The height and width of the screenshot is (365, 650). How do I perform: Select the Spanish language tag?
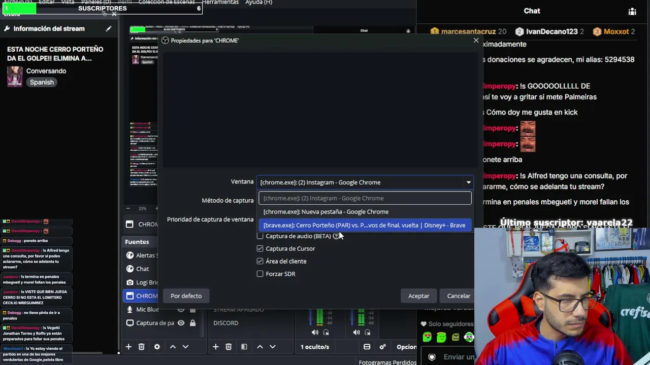pos(42,82)
